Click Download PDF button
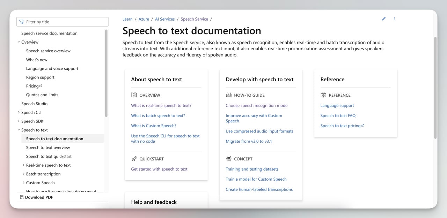This screenshot has width=447, height=218. [36, 197]
